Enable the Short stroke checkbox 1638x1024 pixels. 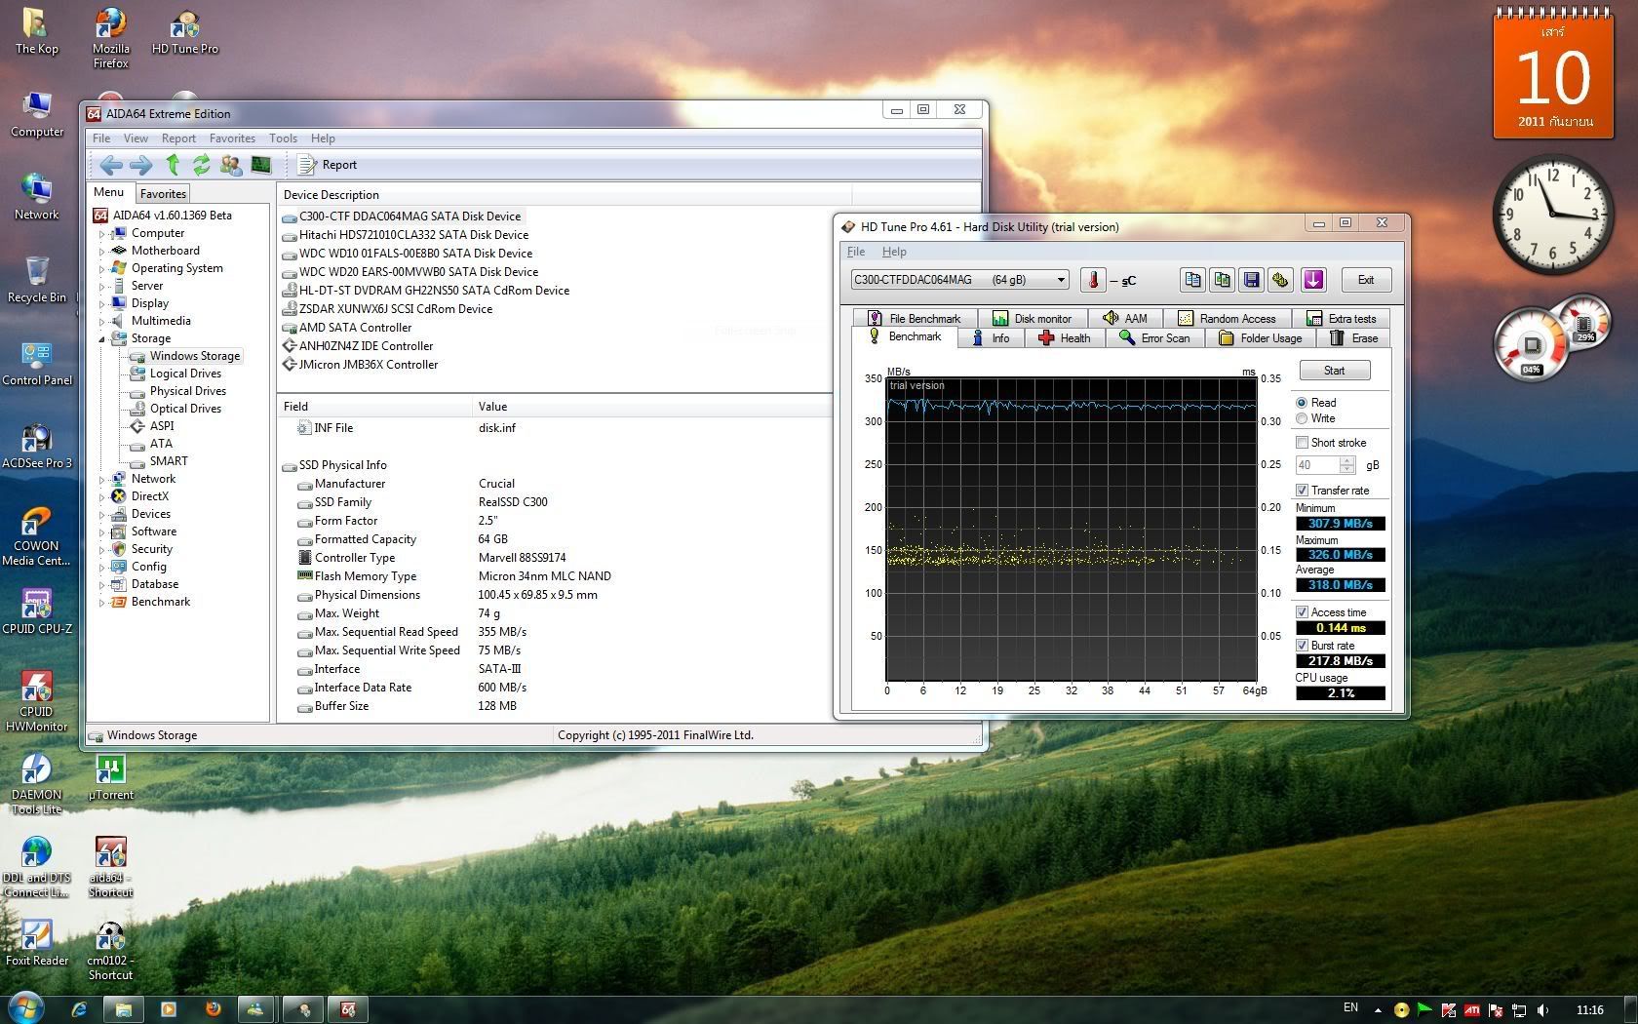1302,443
